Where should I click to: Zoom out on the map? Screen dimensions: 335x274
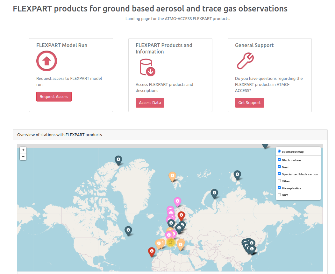pos(23,157)
